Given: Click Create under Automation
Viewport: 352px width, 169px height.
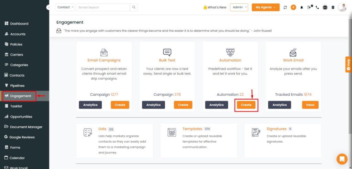Looking at the screenshot, I should [x=246, y=105].
